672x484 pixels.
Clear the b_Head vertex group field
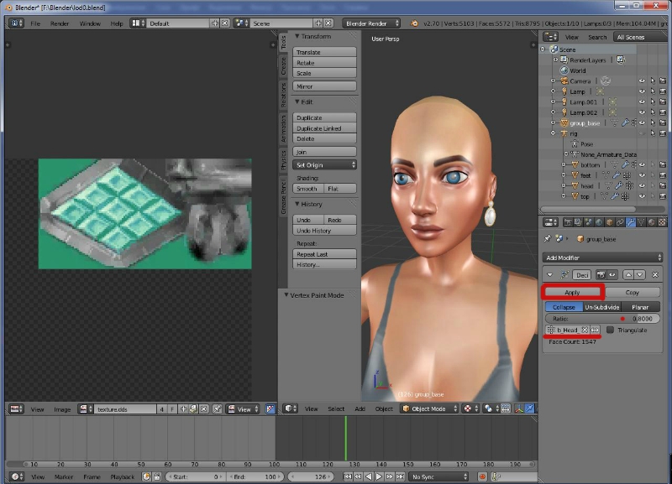pos(585,330)
